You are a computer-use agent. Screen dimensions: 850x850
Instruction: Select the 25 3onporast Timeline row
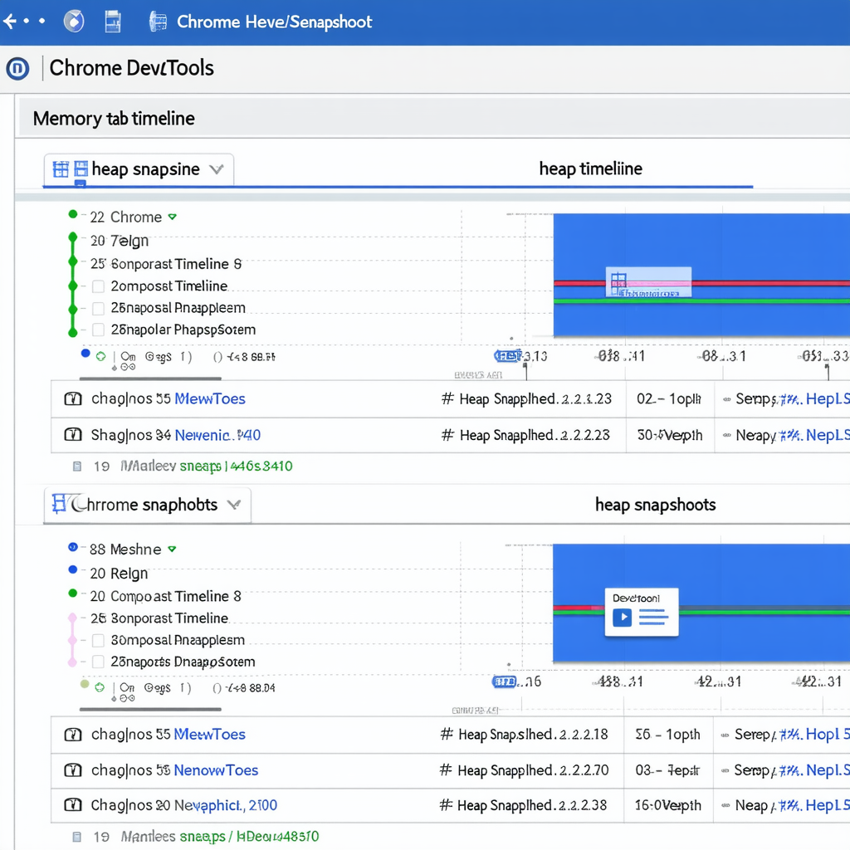pos(159,618)
